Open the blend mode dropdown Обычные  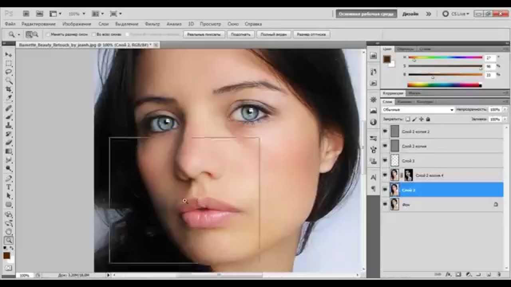[418, 110]
